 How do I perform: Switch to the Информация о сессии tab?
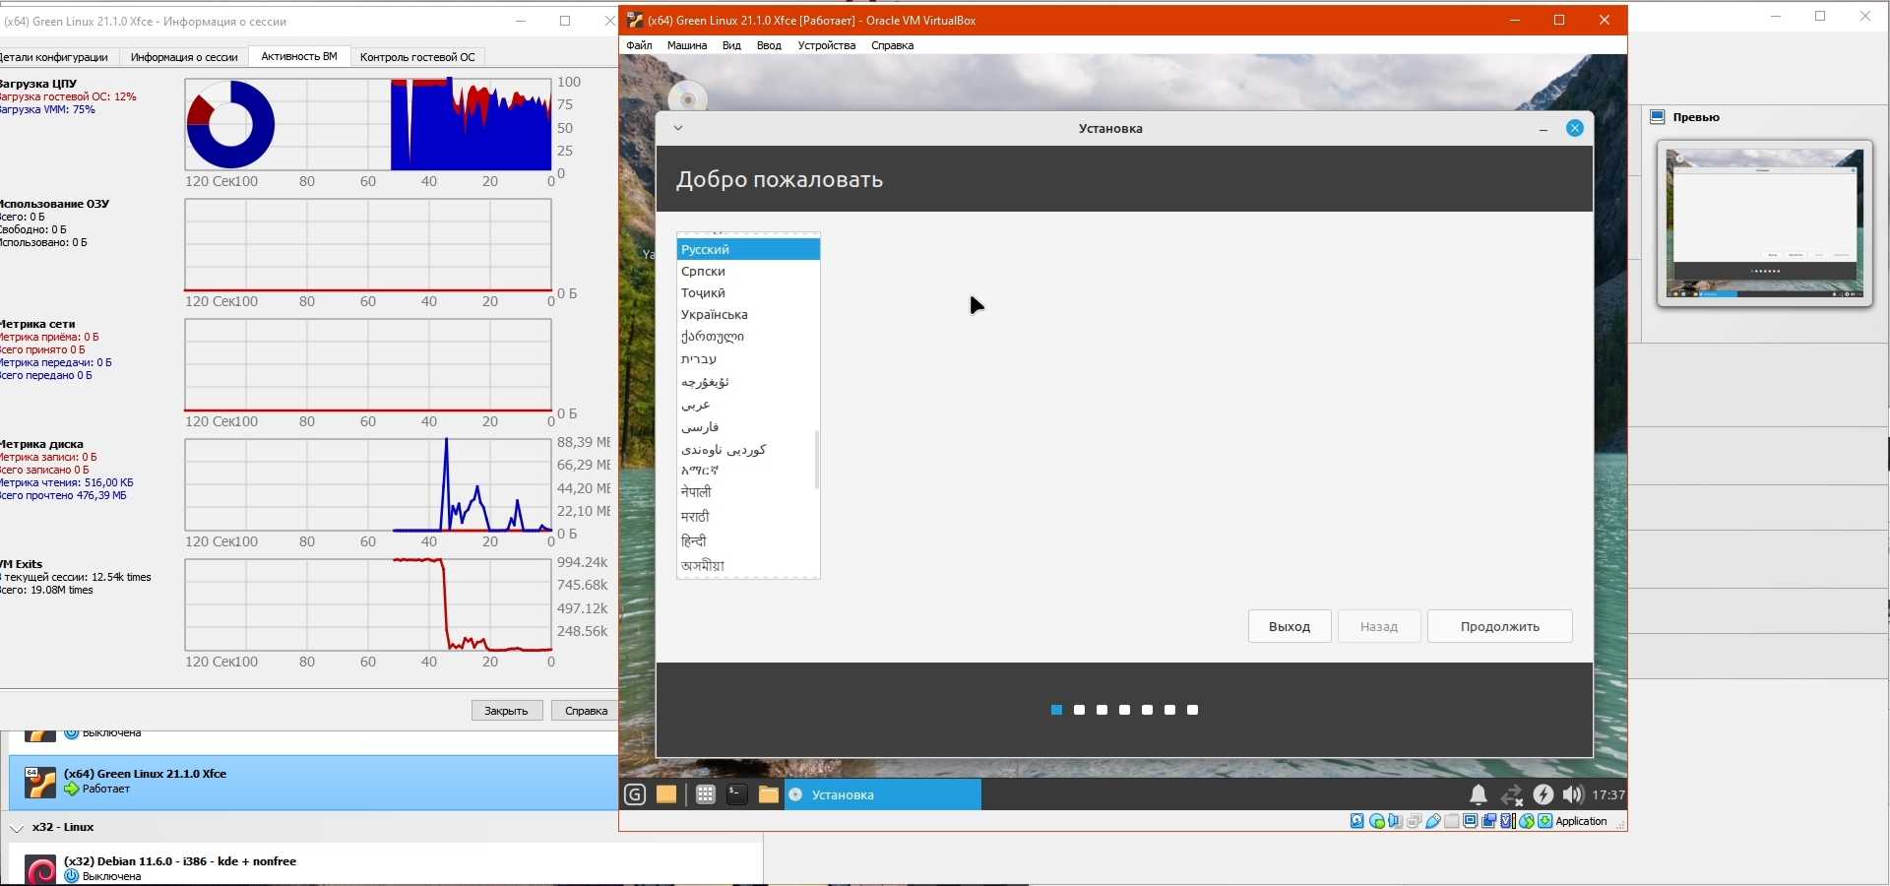(x=184, y=57)
